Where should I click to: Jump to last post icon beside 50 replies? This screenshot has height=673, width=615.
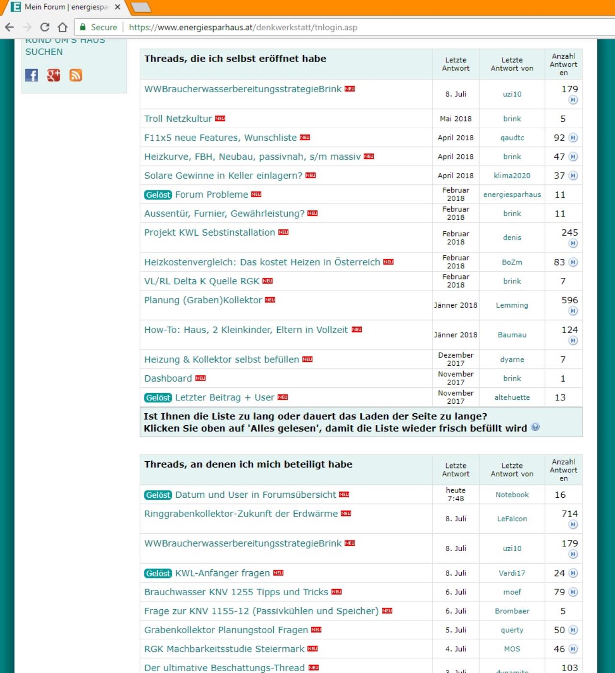click(x=573, y=630)
